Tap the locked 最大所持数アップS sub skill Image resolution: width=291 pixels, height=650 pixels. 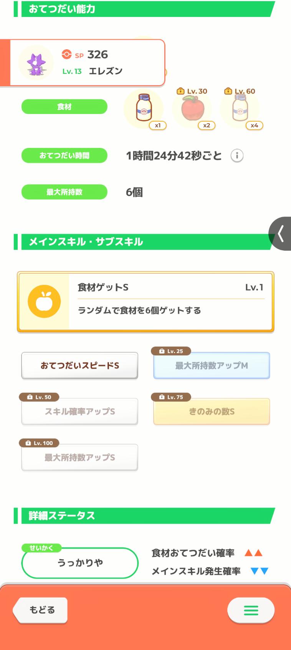pos(79,457)
